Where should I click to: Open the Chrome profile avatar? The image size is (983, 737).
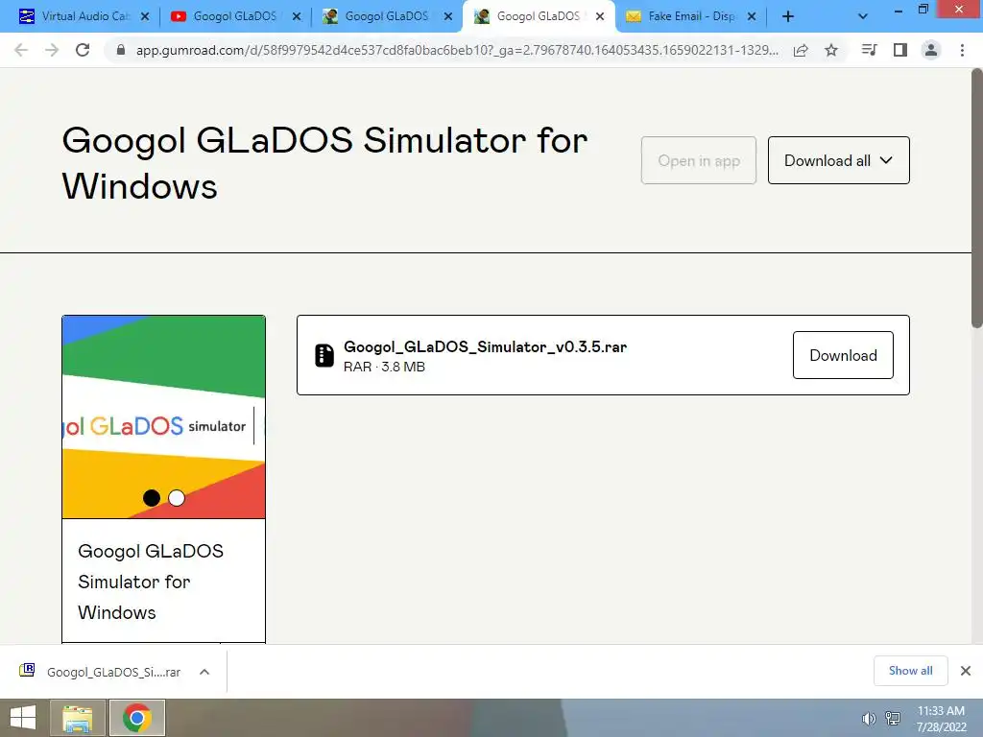pyautogui.click(x=931, y=50)
